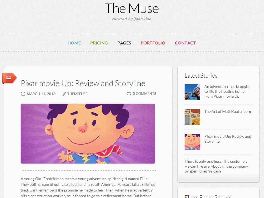Screen dimensions: 264x198
Task: Read the adventurer floating home story link
Action: point(227,91)
